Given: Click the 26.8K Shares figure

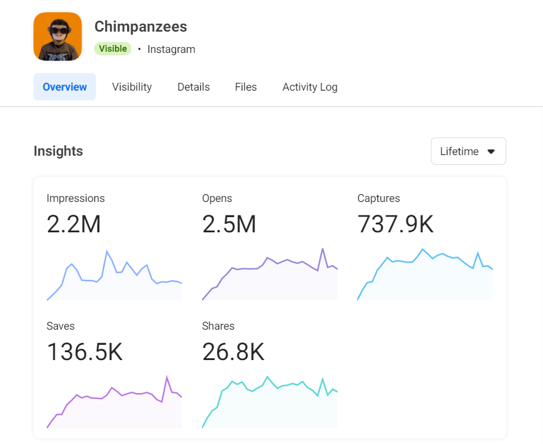Looking at the screenshot, I should (x=233, y=352).
